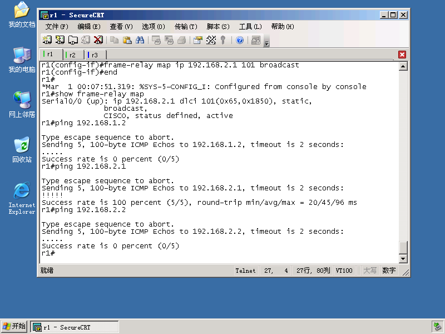Click the 27行, 80列 status entry

tap(313, 271)
